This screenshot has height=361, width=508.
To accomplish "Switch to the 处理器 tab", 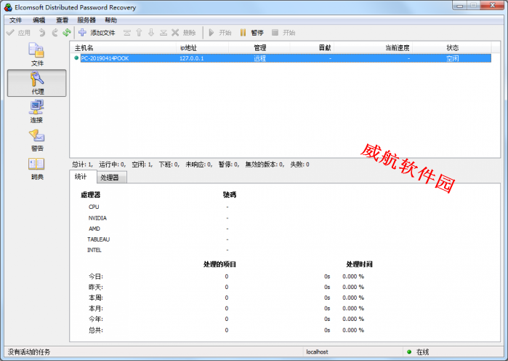I will pos(112,178).
